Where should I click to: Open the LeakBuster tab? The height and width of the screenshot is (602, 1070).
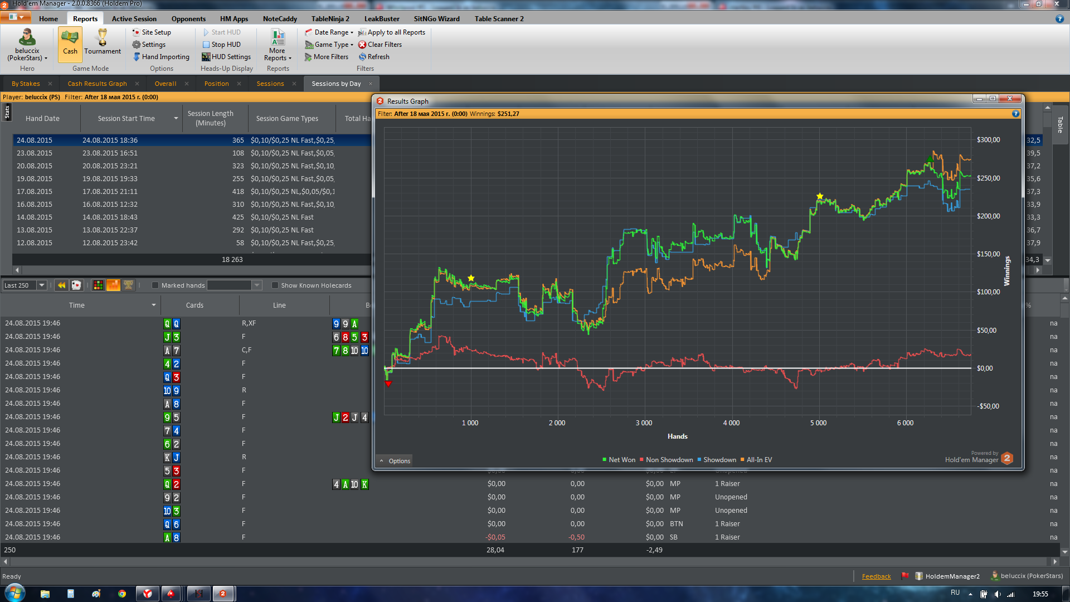tap(382, 19)
